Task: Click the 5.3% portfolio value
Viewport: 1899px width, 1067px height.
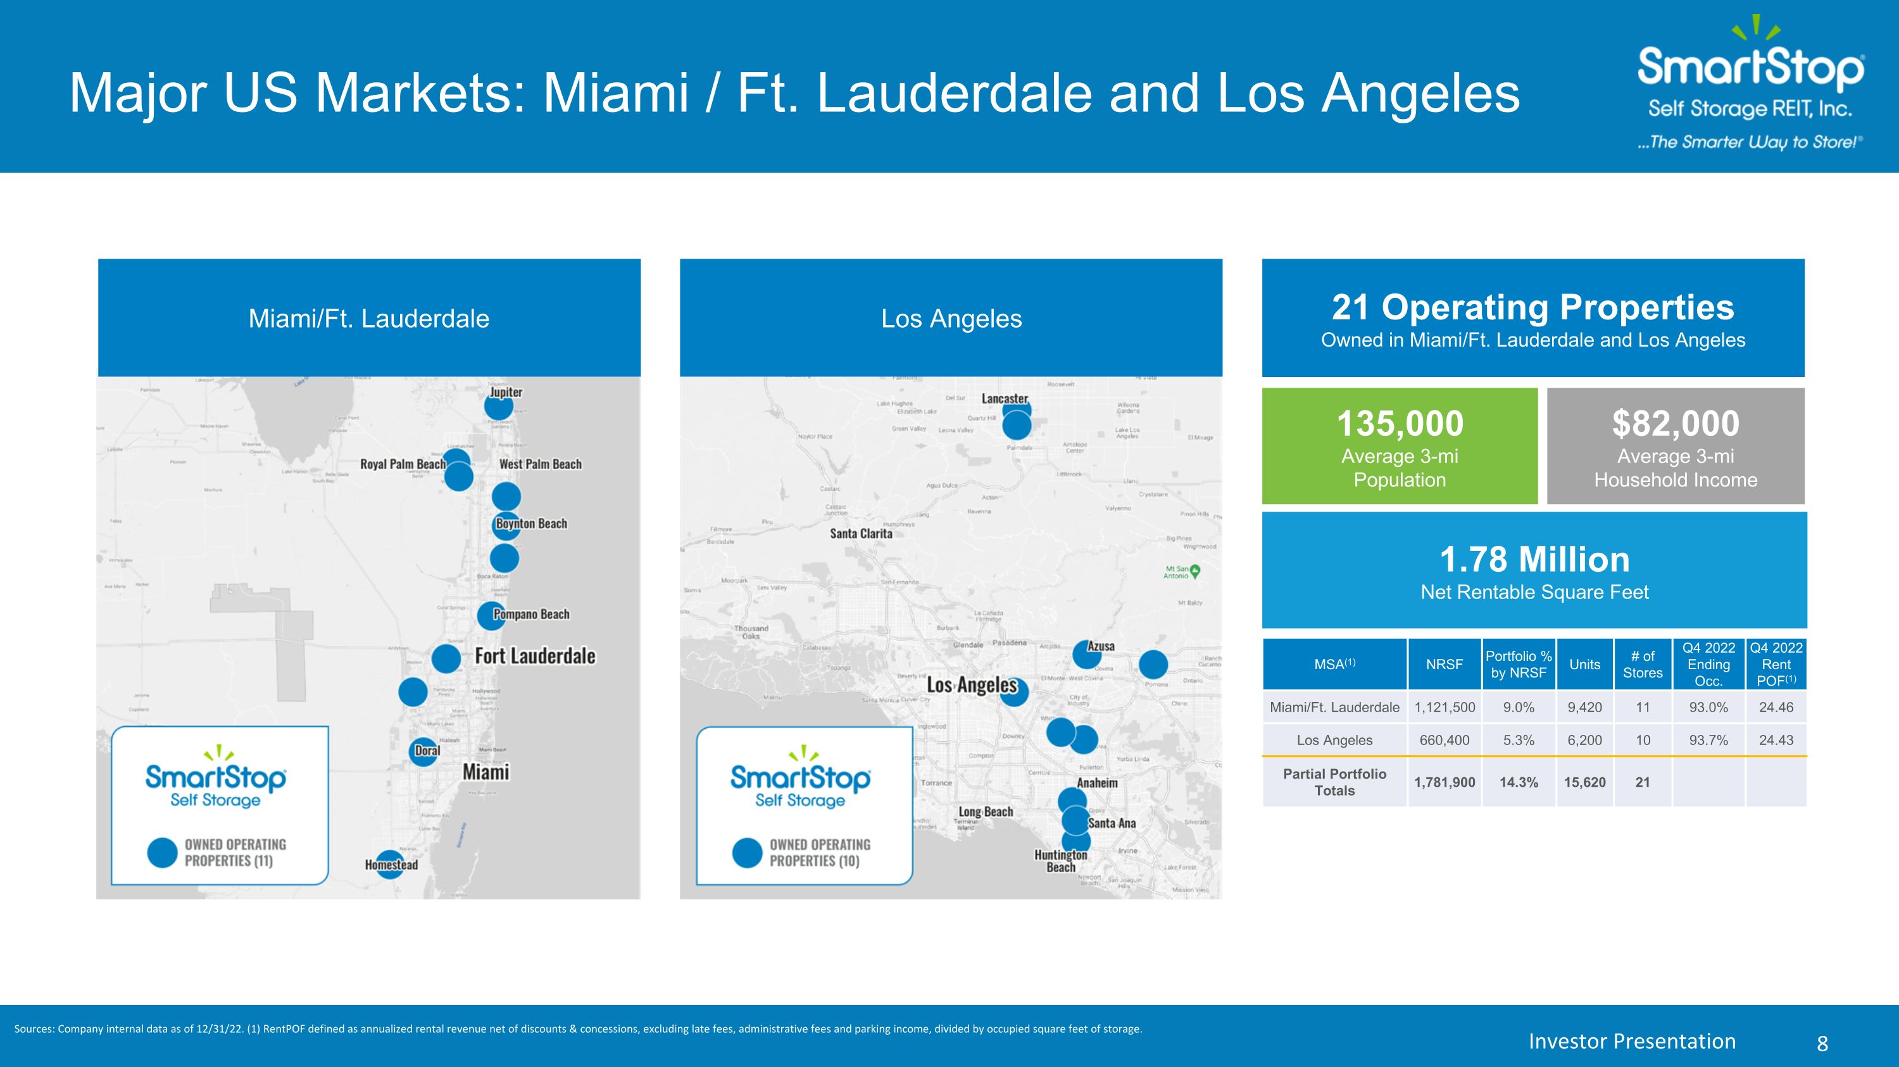Action: tap(1519, 740)
